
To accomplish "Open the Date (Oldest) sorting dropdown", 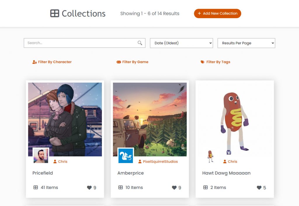I will pyautogui.click(x=181, y=43).
